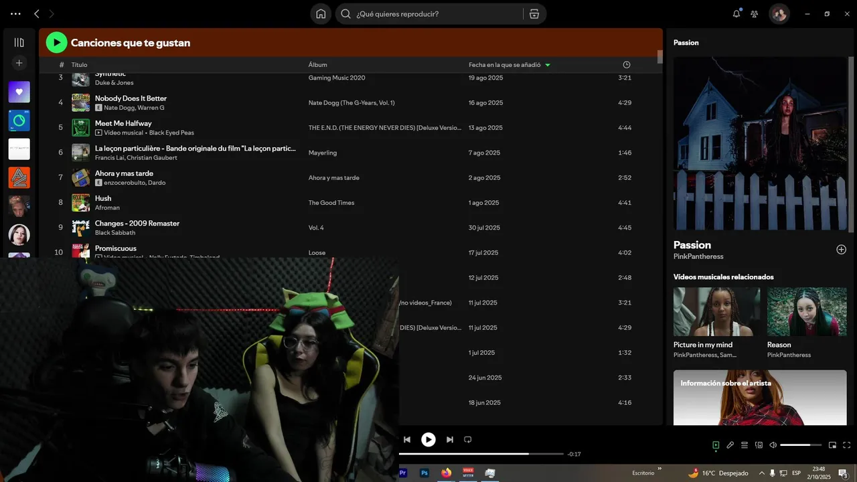Sort by Título column header
This screenshot has width=857, height=482.
click(x=80, y=65)
